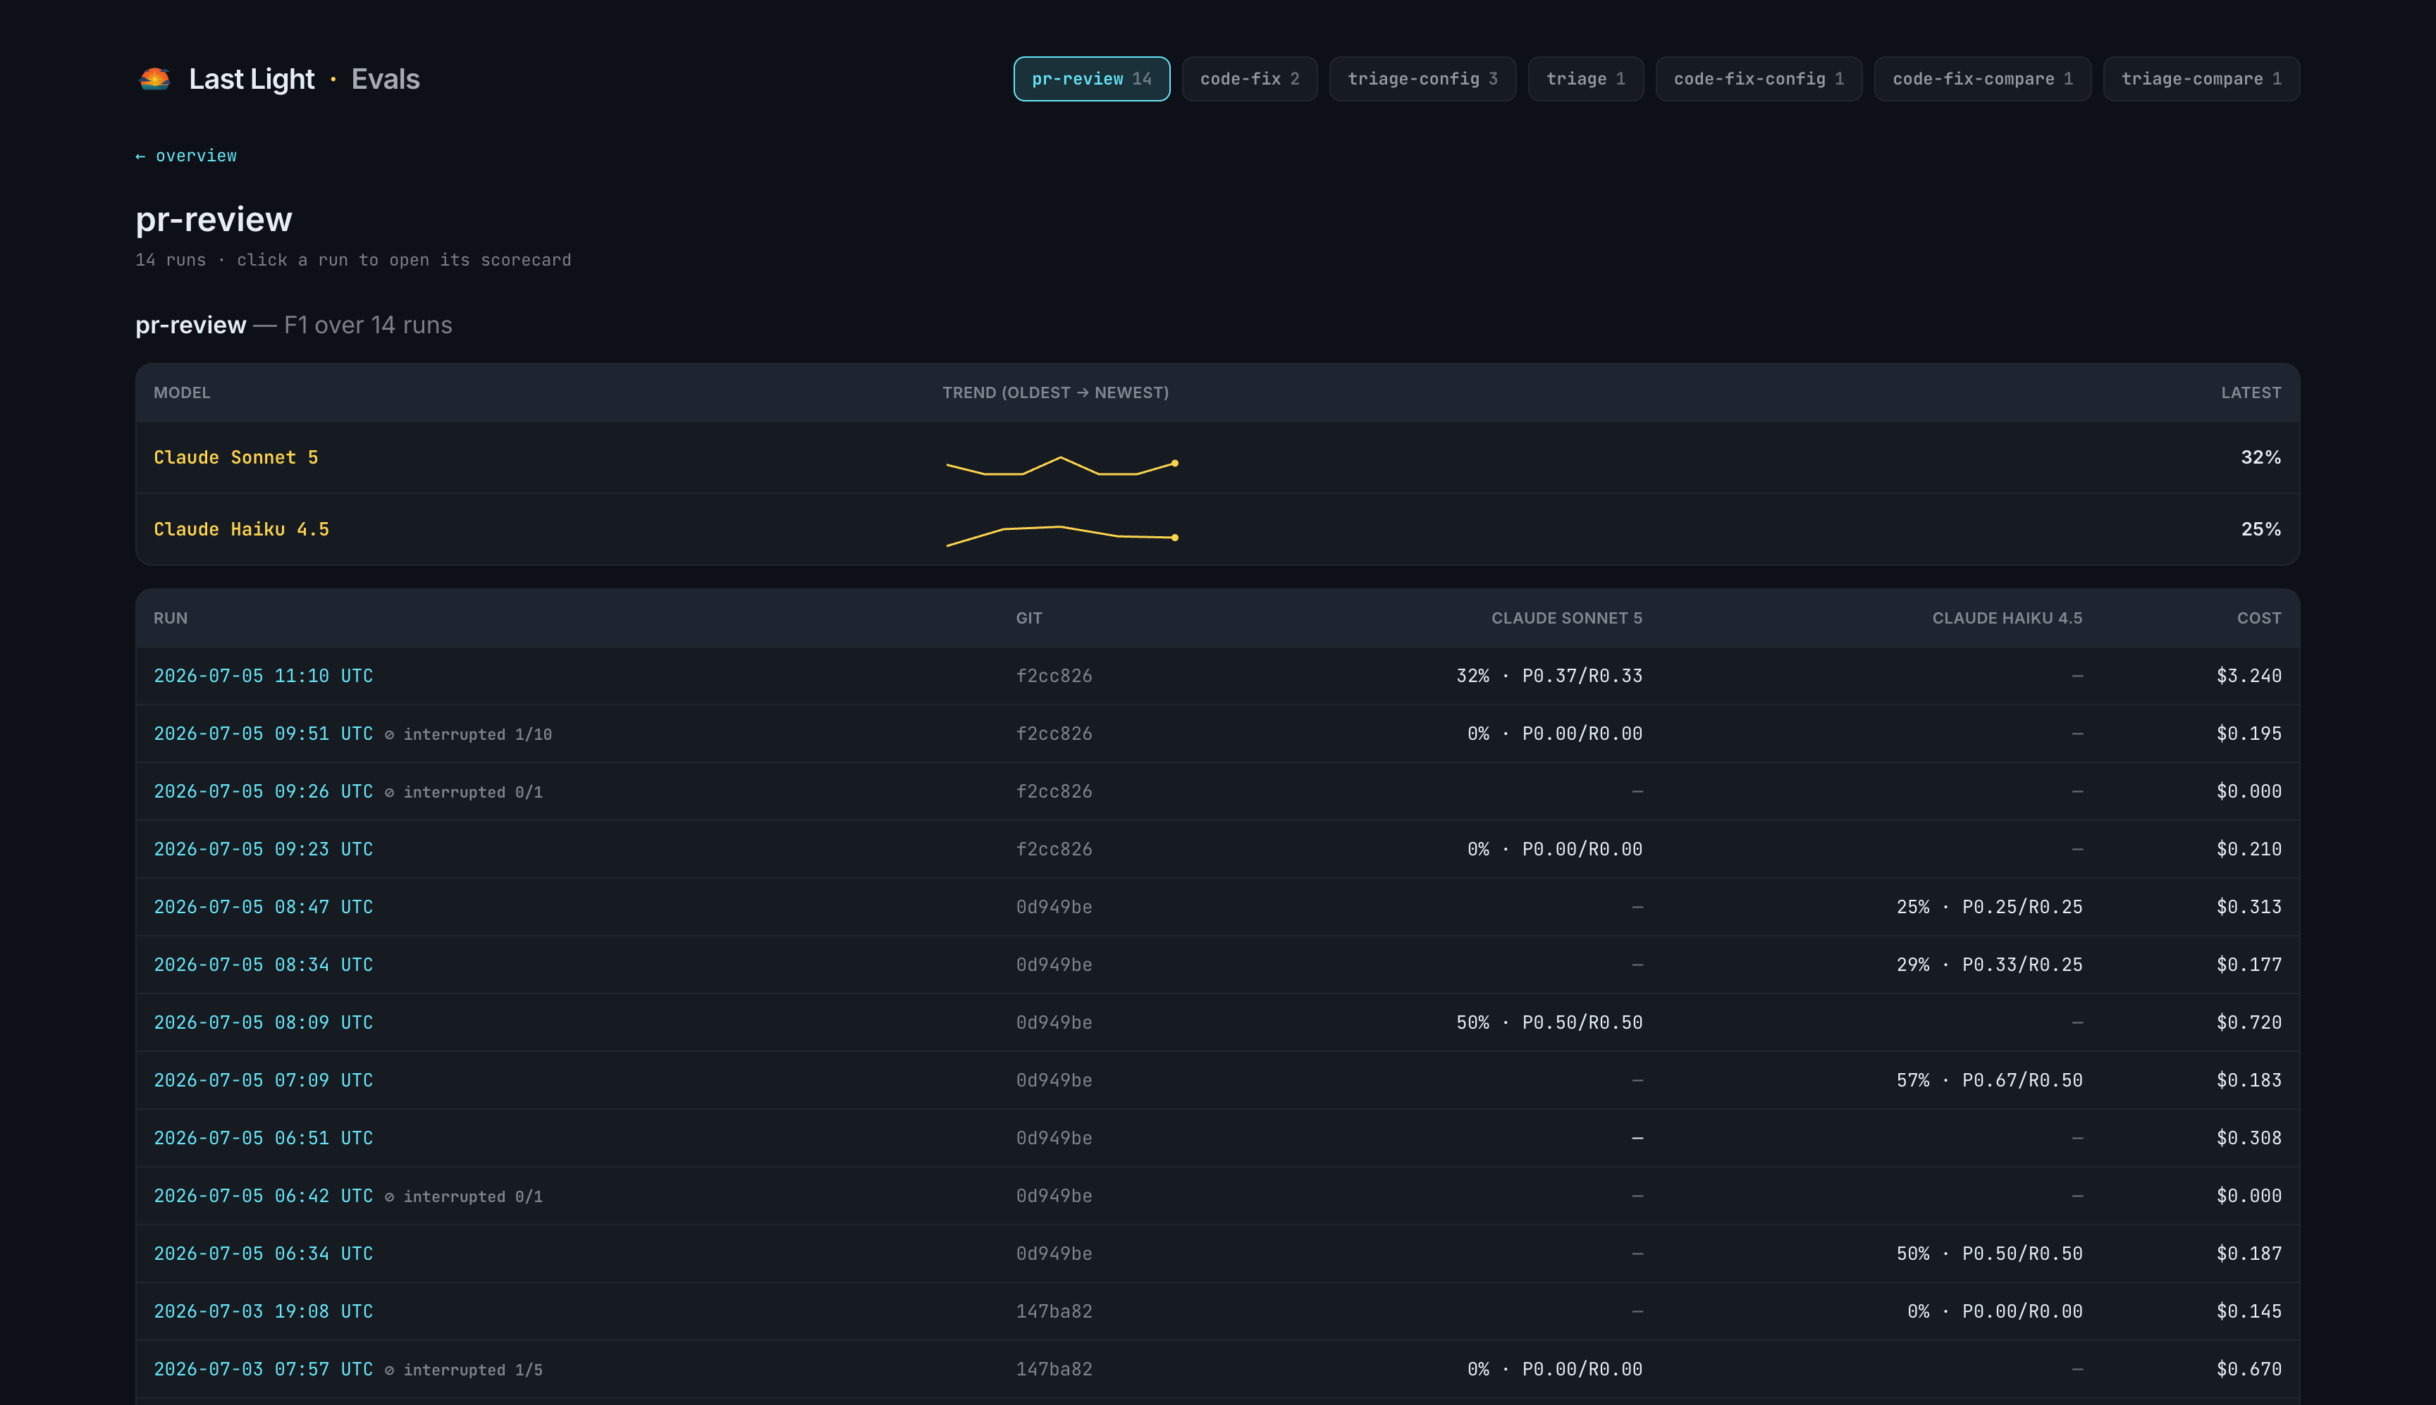Click interrupted 0/1 status on 09:26 run
Image resolution: width=2436 pixels, height=1405 pixels.
pyautogui.click(x=463, y=793)
